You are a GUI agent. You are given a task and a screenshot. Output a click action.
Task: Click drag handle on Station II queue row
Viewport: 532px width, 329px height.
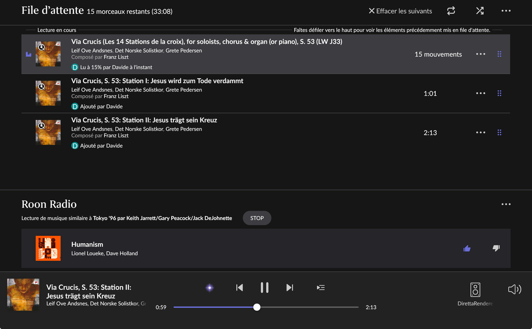point(499,132)
